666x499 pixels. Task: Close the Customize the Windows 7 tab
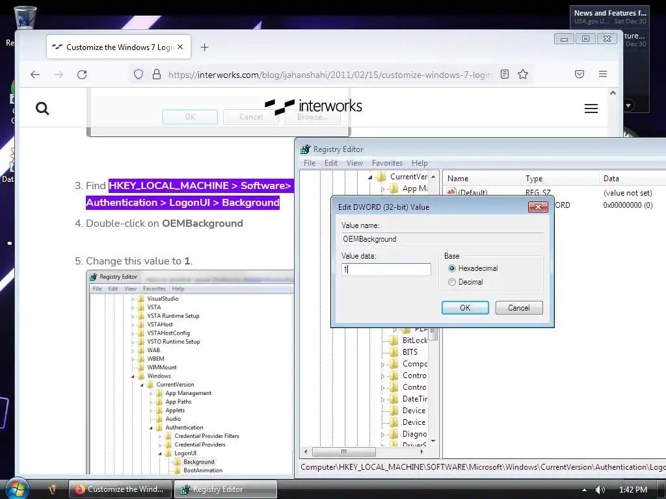click(x=181, y=47)
